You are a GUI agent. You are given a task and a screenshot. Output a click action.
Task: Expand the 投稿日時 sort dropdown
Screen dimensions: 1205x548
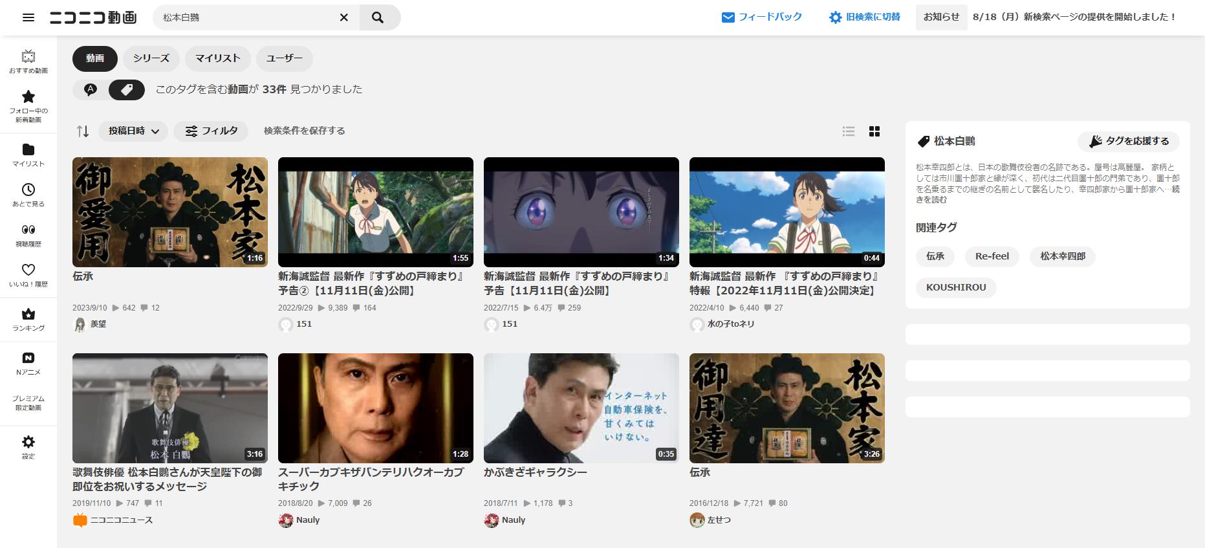[133, 131]
